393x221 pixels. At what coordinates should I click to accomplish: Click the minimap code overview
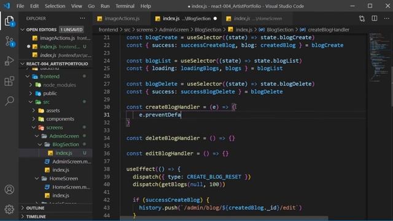tap(379, 58)
